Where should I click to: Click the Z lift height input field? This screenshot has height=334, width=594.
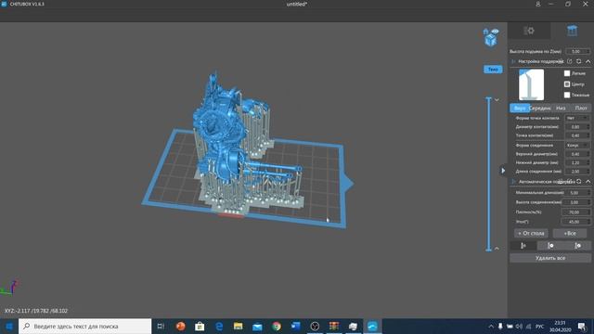[x=577, y=51]
